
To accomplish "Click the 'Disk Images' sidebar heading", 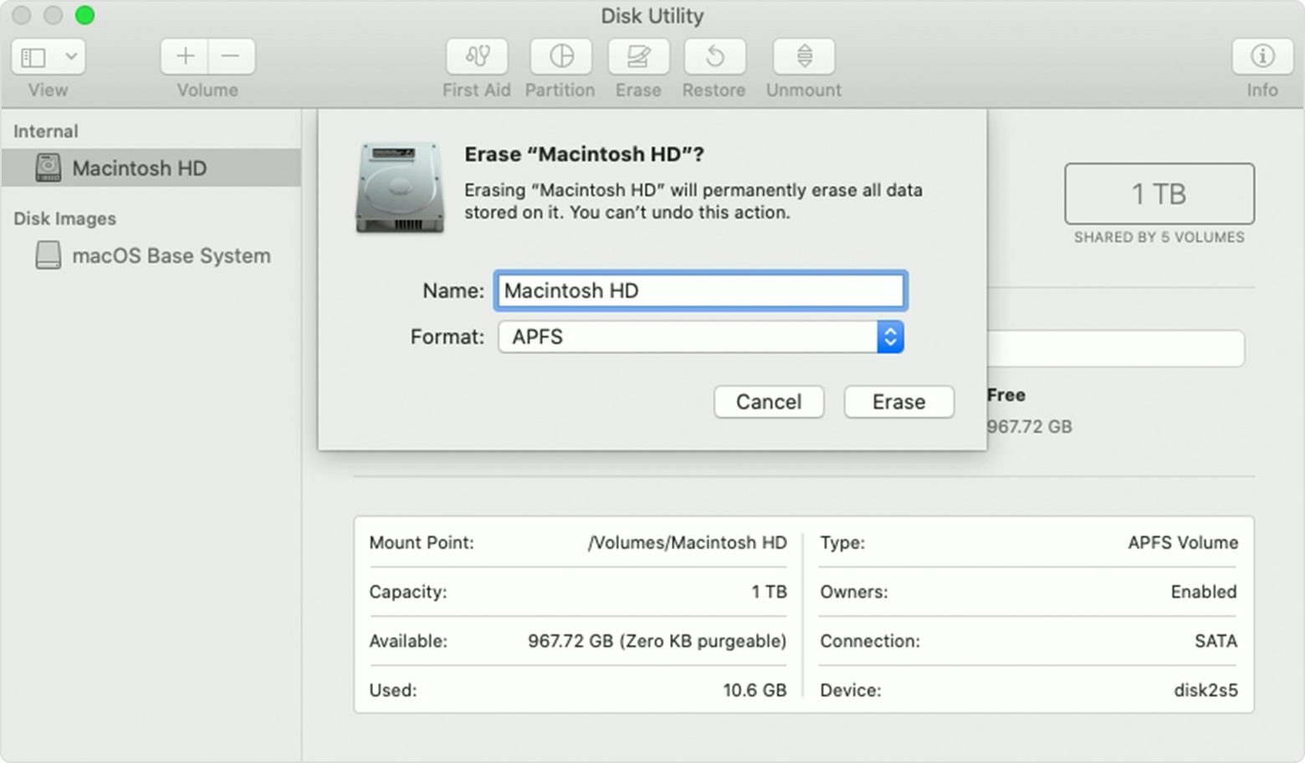I will 64,218.
